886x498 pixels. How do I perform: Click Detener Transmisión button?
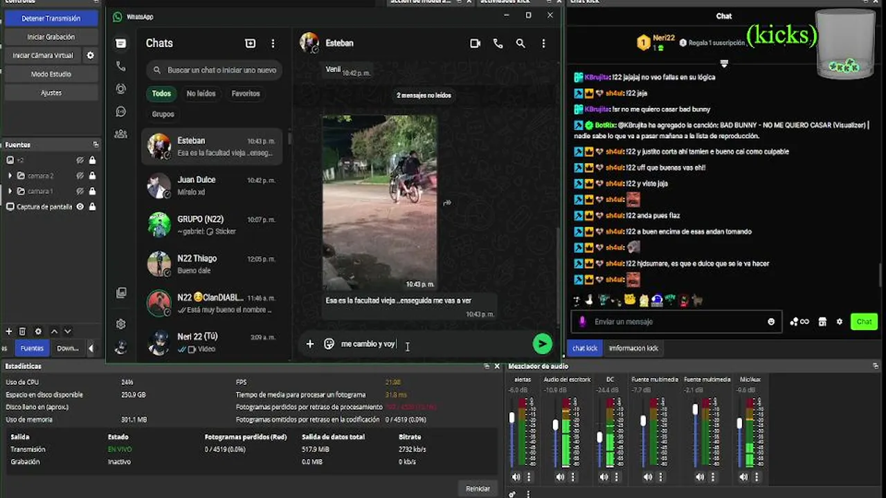point(51,19)
